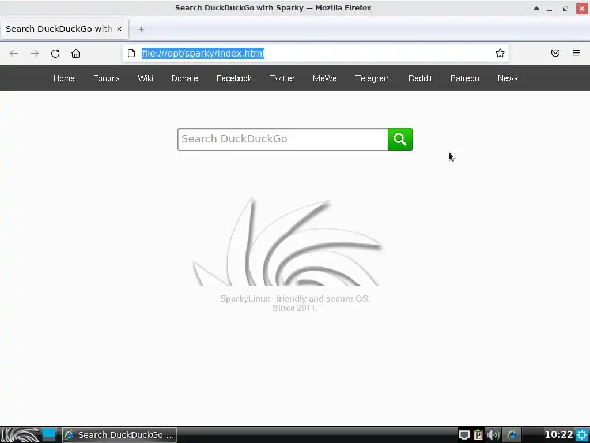Screen dimensions: 590x443
Task: Click the 10:22 taskbar clock
Action: pyautogui.click(x=559, y=435)
